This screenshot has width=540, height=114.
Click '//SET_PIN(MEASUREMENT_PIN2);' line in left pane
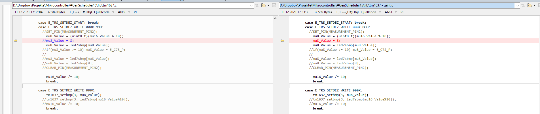pos(70,32)
